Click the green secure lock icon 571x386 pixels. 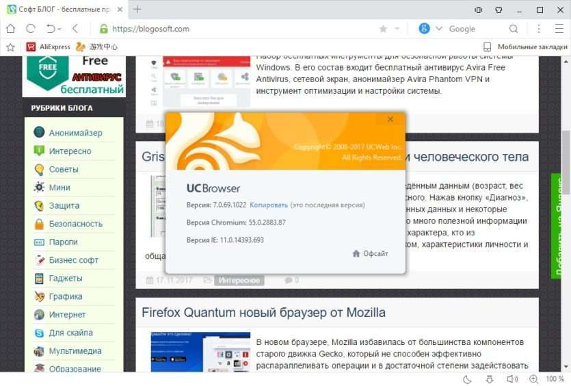pyautogui.click(x=104, y=29)
